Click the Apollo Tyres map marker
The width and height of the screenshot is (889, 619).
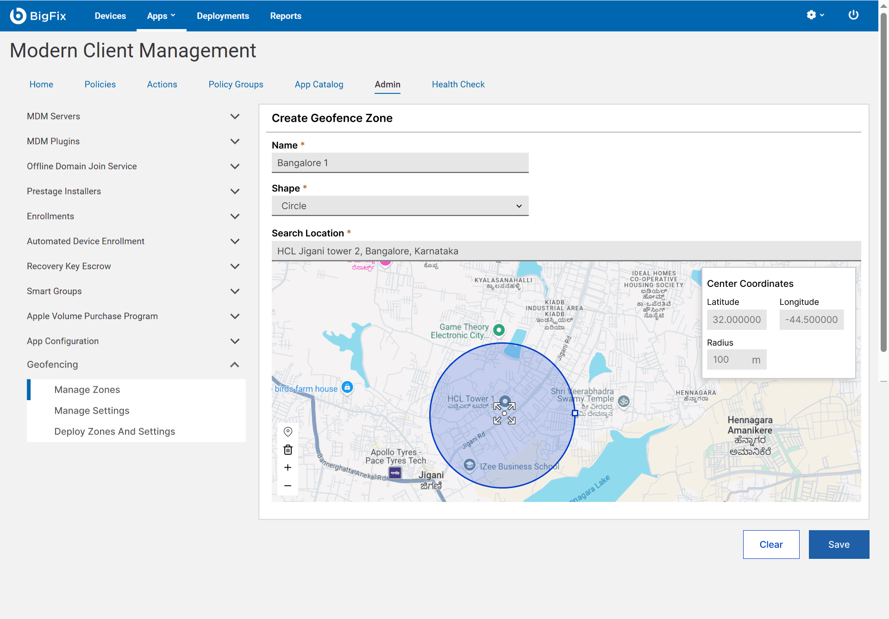(x=395, y=473)
